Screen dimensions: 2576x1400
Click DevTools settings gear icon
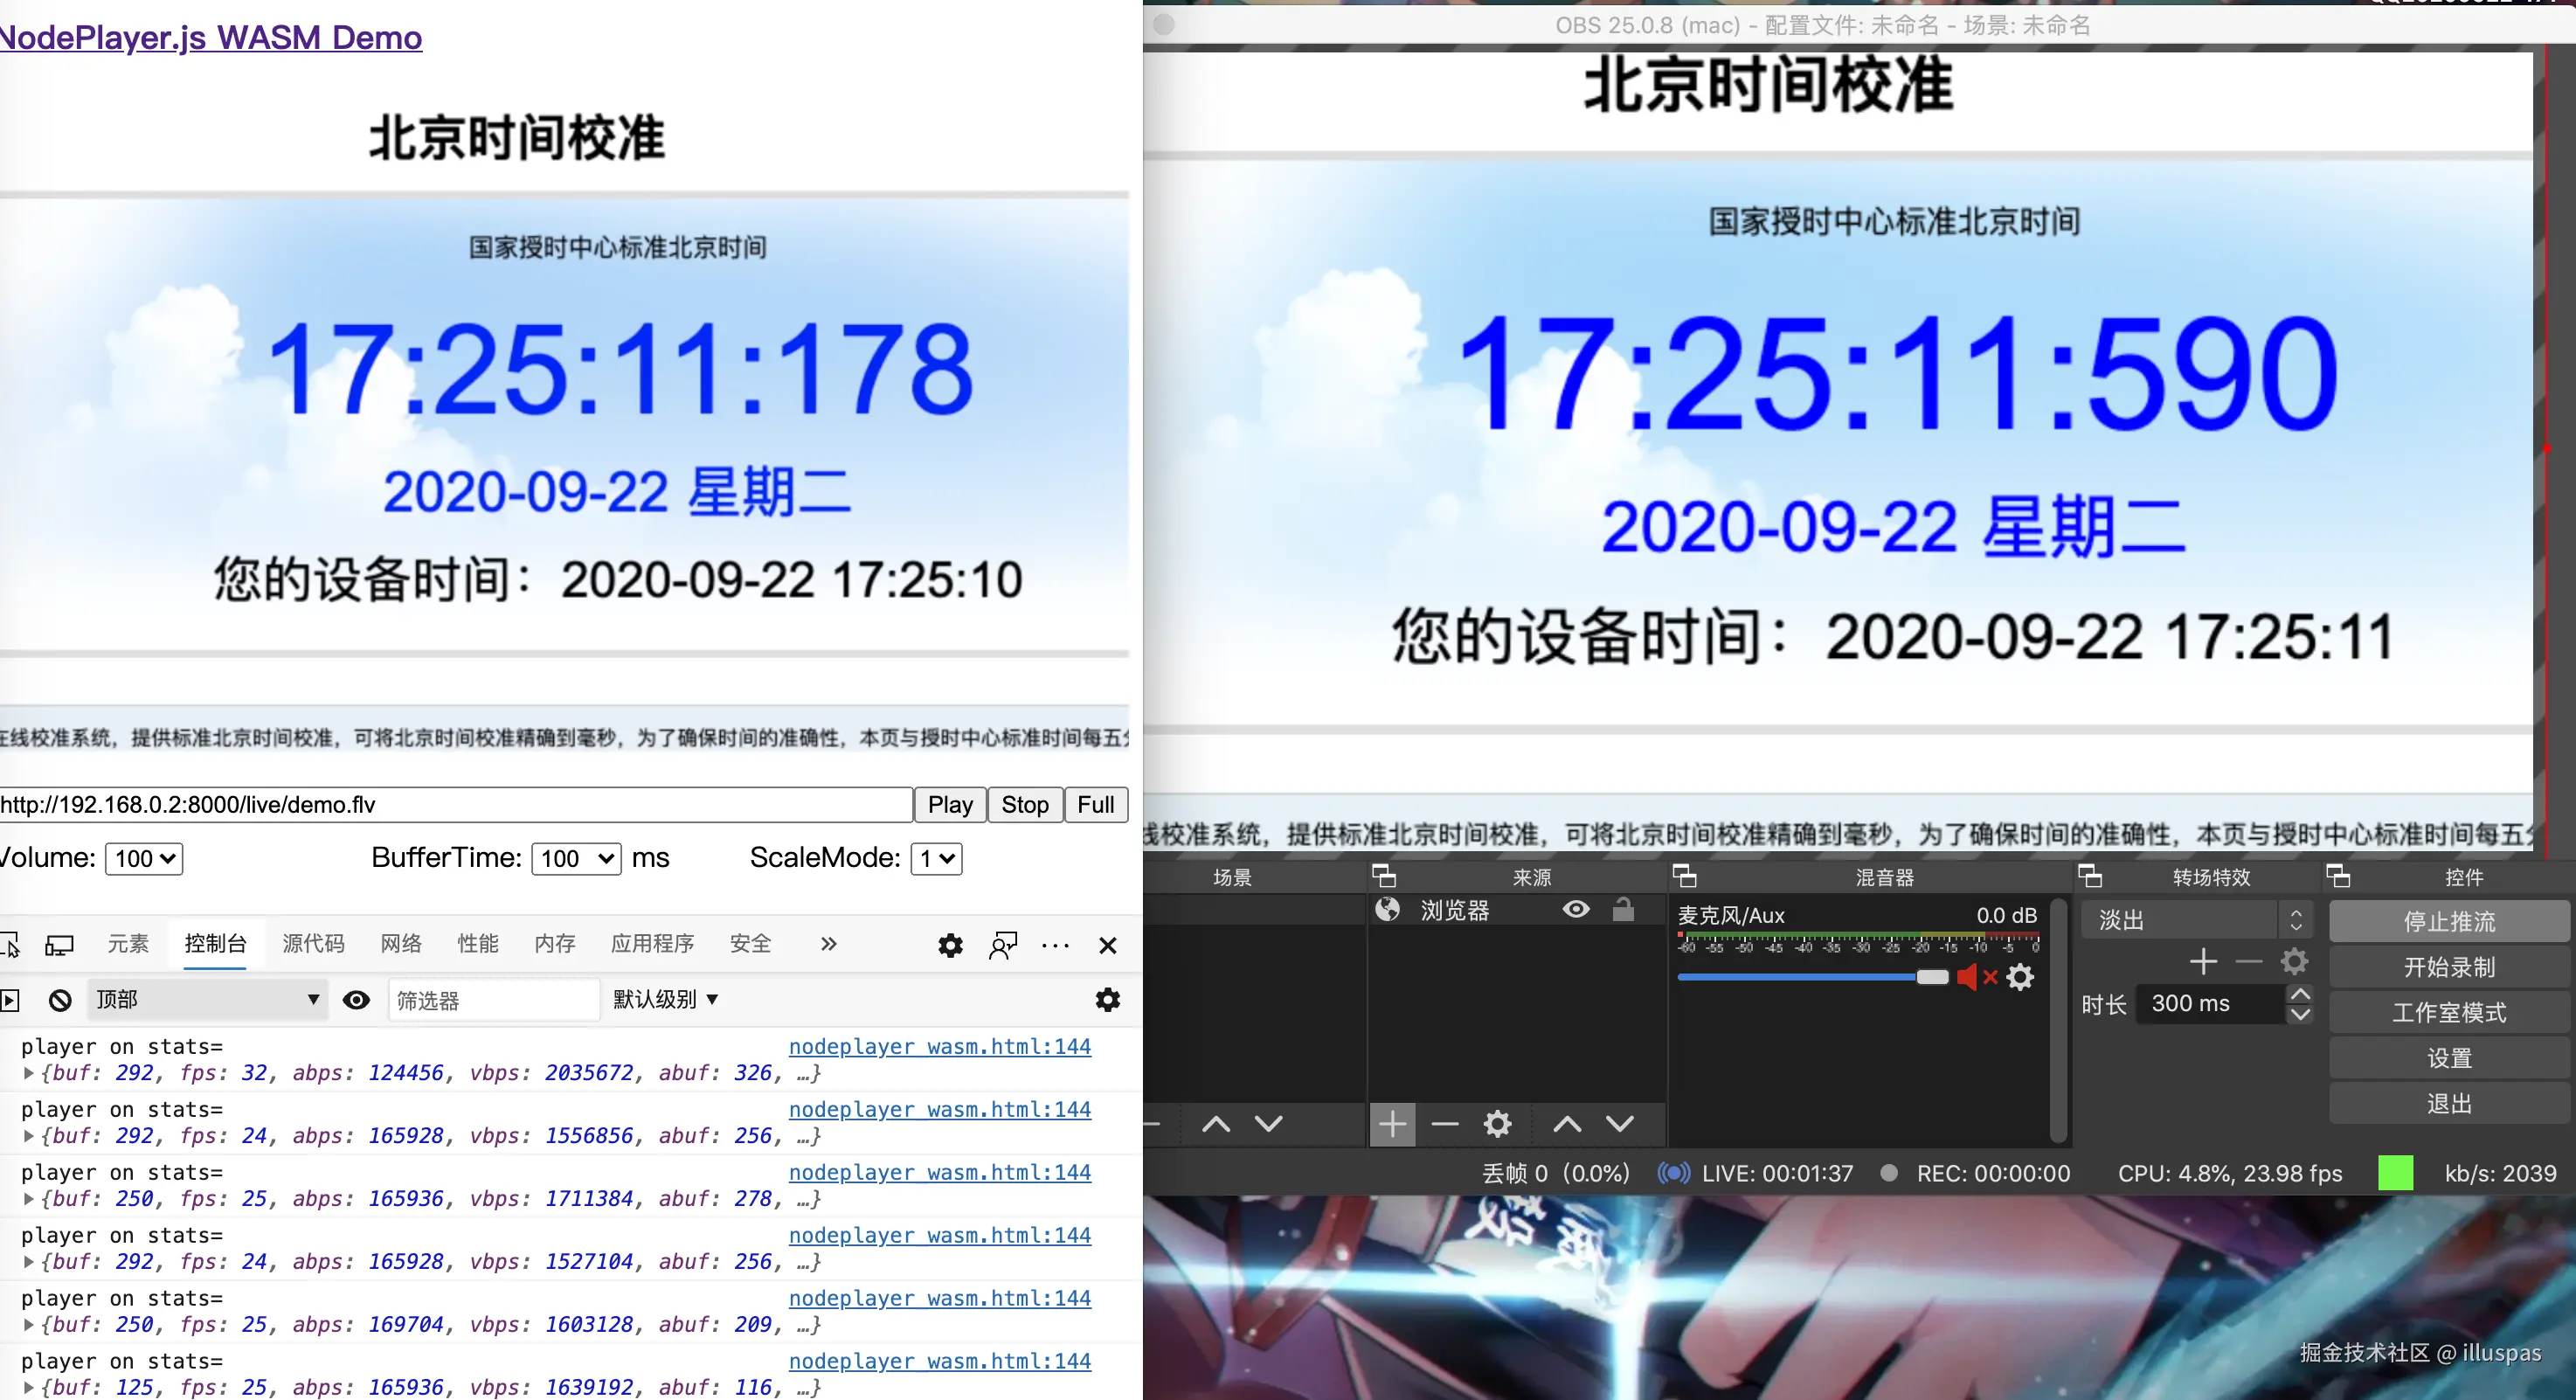(x=950, y=945)
